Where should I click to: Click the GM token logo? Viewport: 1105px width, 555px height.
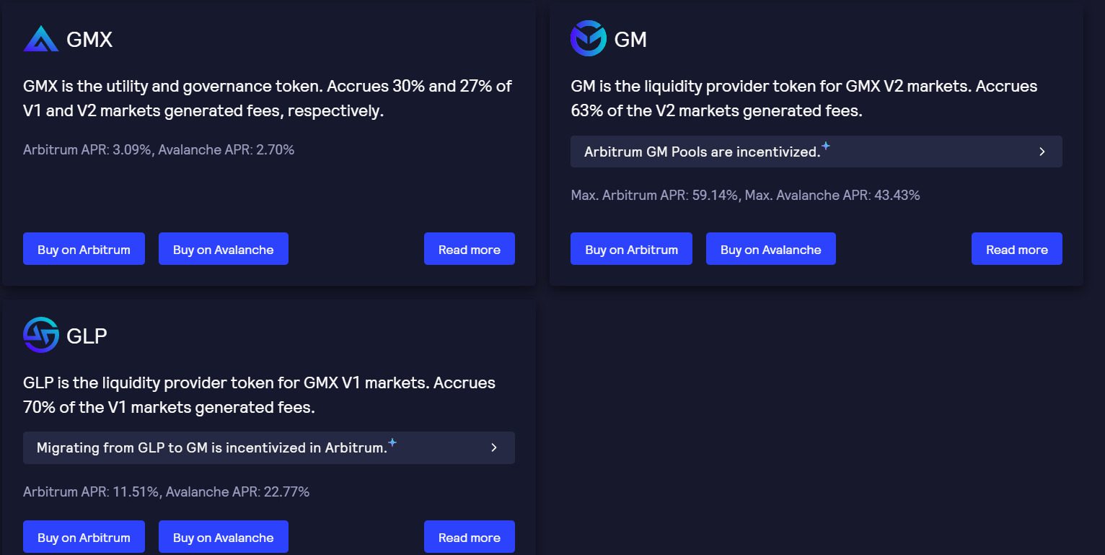588,38
